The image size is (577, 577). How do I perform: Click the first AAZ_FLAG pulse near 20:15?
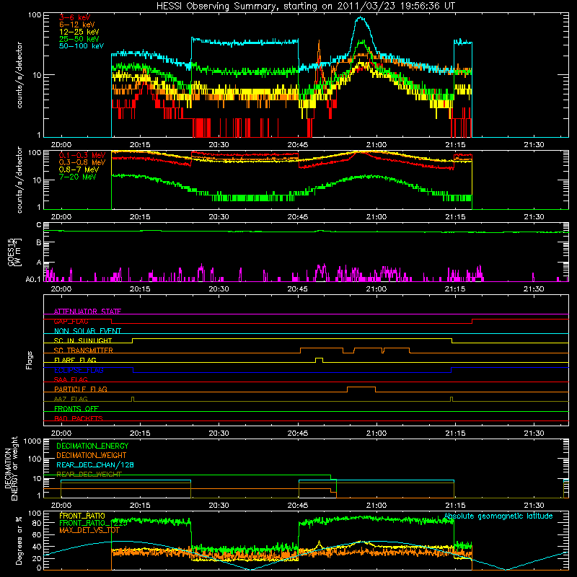(133, 400)
